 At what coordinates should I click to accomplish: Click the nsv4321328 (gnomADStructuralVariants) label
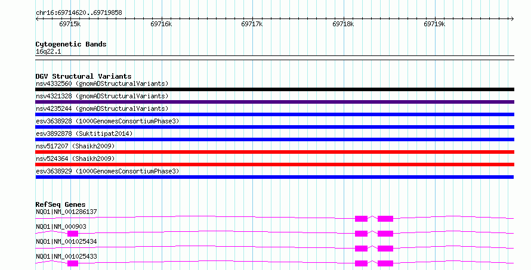102,96
